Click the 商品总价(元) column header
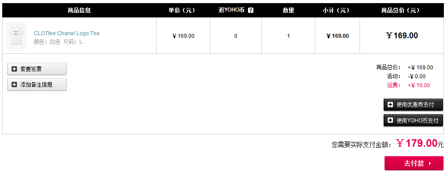The image size is (447, 173). click(x=401, y=11)
